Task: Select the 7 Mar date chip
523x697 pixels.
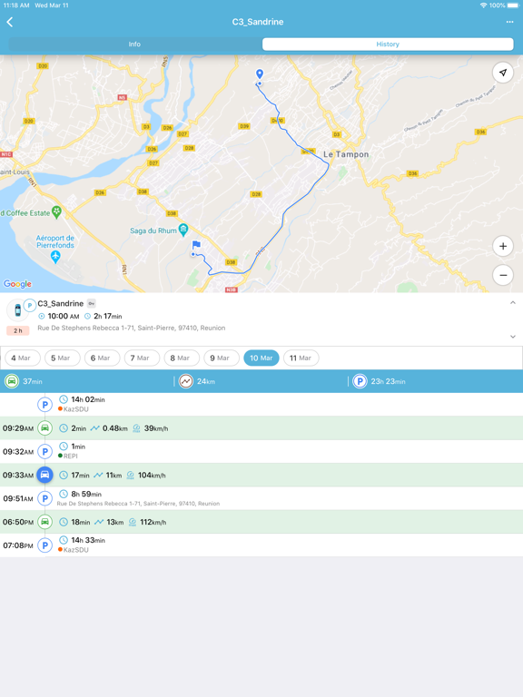Action: 142,358
